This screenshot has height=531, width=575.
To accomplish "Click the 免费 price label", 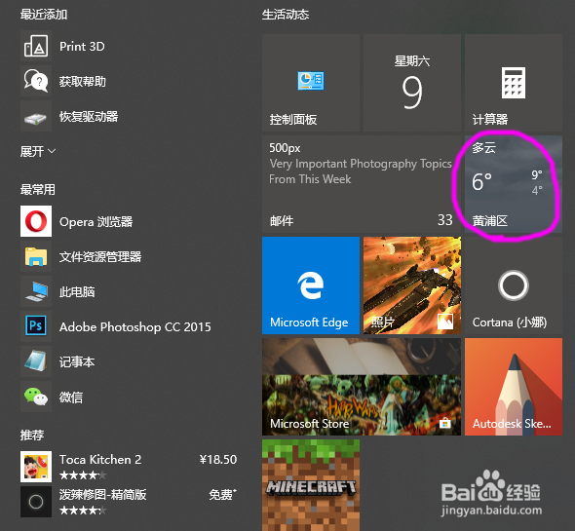I will (222, 495).
